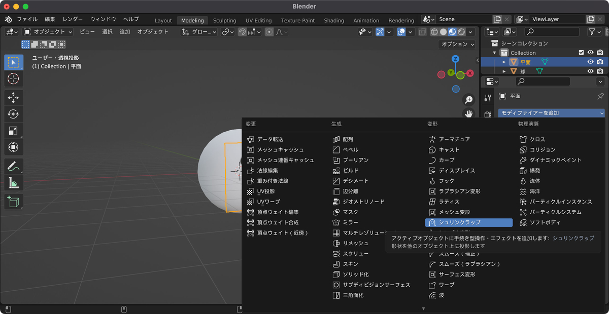Image resolution: width=609 pixels, height=314 pixels.
Task: Open the pivot point dropdown
Action: [228, 32]
